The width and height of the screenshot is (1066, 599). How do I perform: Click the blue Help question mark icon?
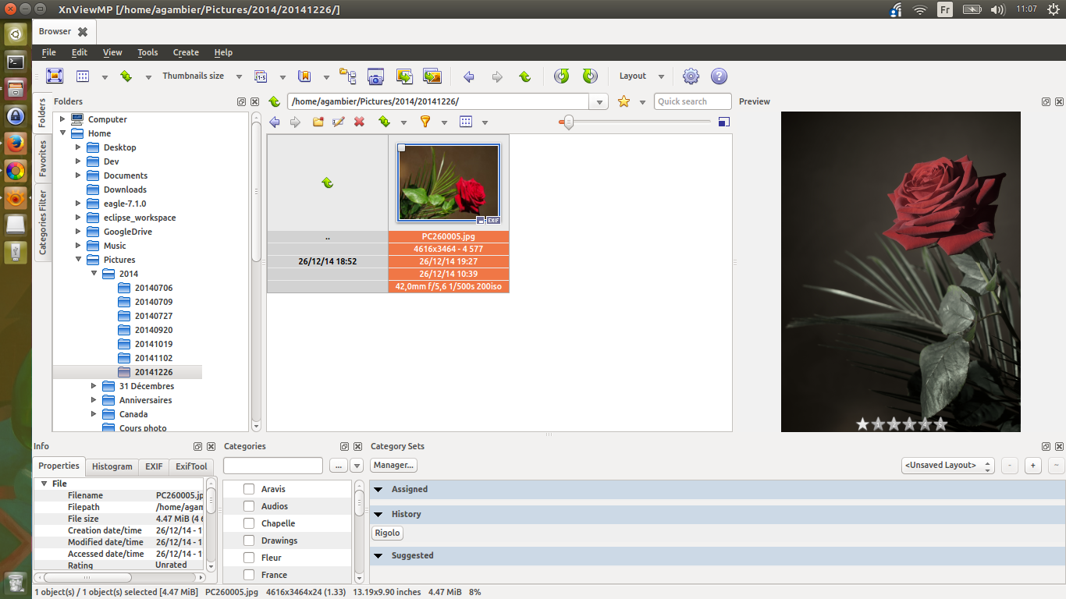click(x=719, y=76)
